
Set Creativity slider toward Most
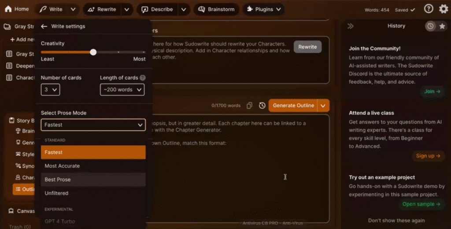pyautogui.click(x=144, y=52)
